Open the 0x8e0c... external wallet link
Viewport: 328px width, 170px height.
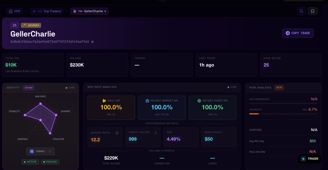click(x=40, y=151)
